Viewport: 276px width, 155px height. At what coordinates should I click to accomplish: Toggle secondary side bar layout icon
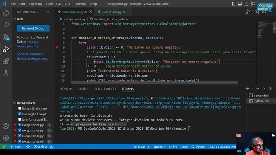246,4
